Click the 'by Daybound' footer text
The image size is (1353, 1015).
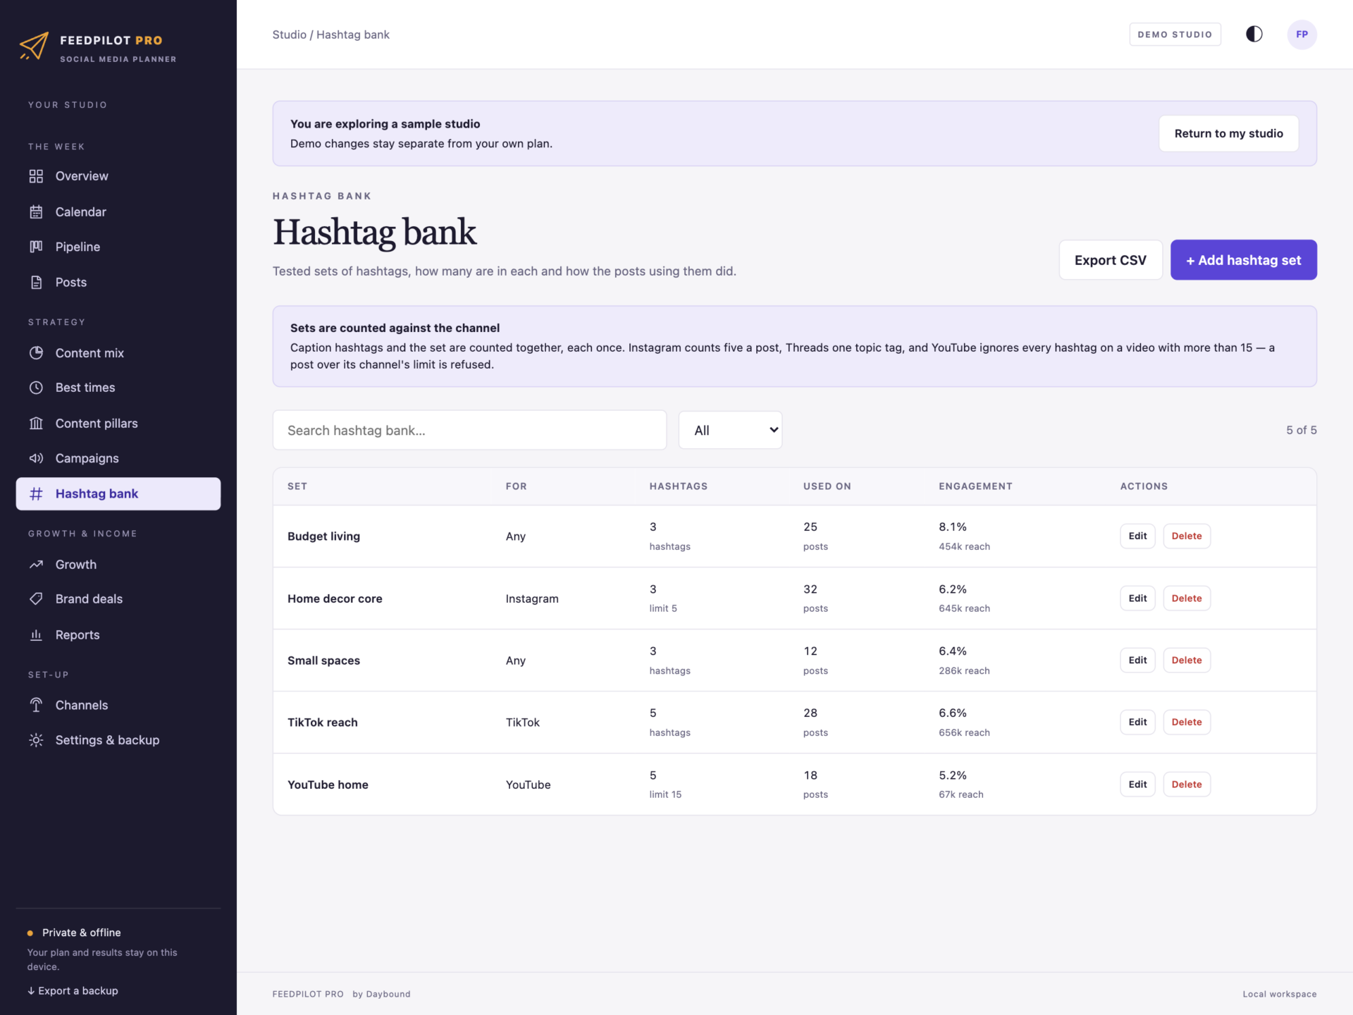381,994
